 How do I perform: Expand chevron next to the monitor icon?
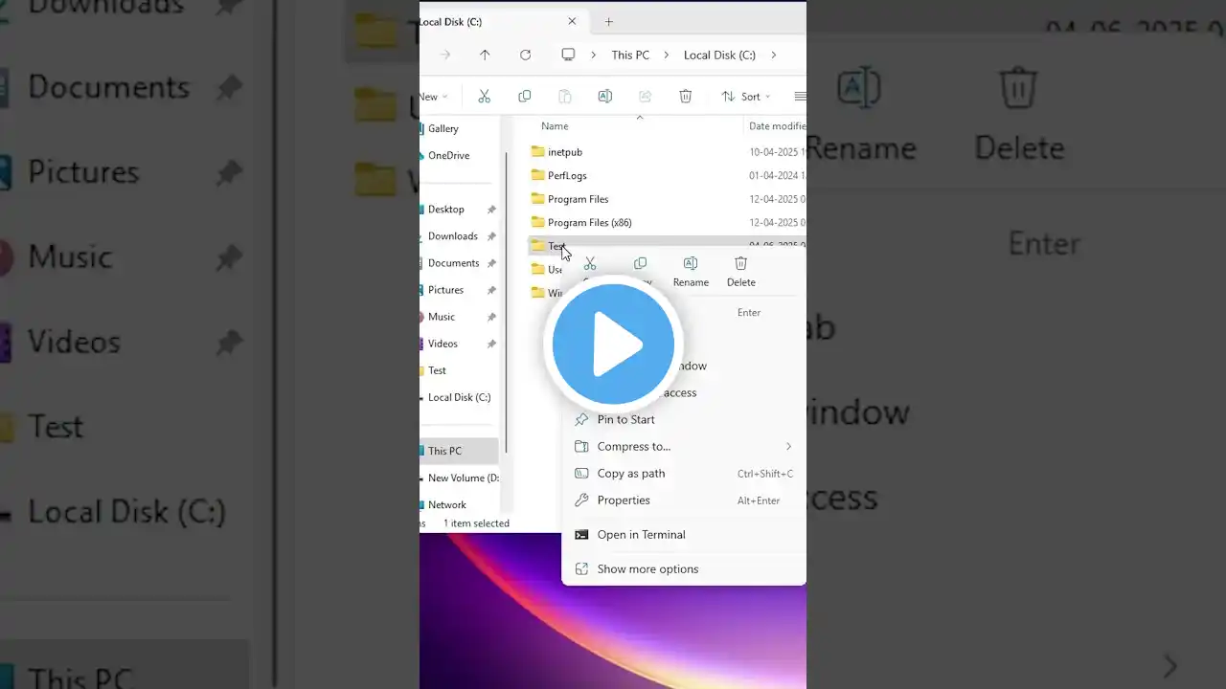pos(594,55)
